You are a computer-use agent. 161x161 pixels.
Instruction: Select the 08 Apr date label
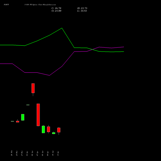click(43, 153)
